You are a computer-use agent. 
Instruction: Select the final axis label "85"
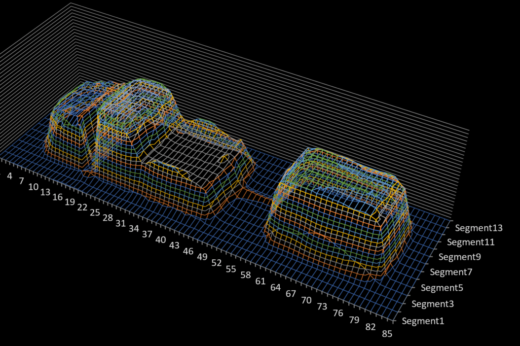tap(387, 333)
